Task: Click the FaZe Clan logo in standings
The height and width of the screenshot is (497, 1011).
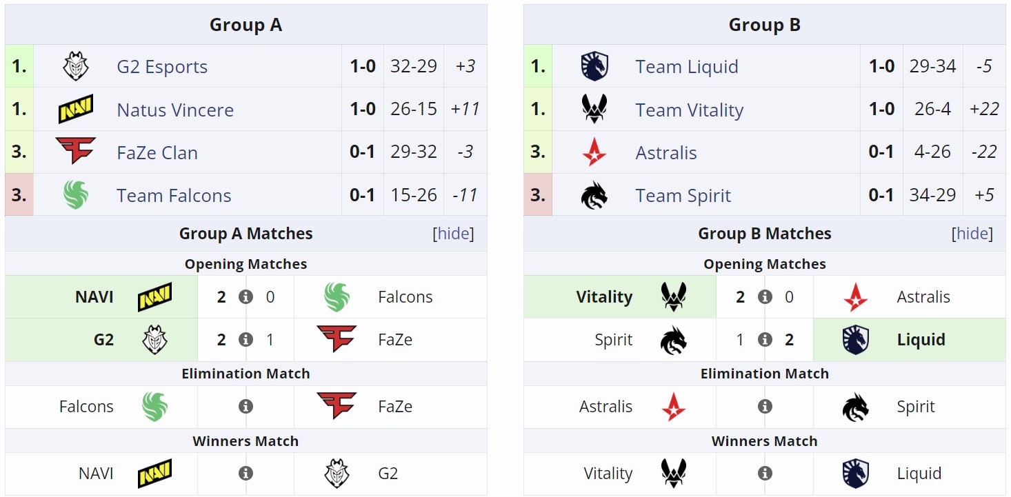Action: click(x=75, y=152)
